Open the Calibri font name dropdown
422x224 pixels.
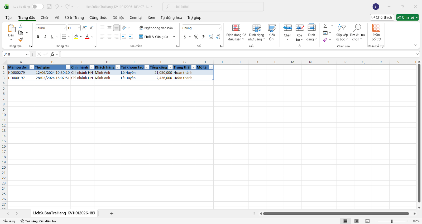click(65, 28)
